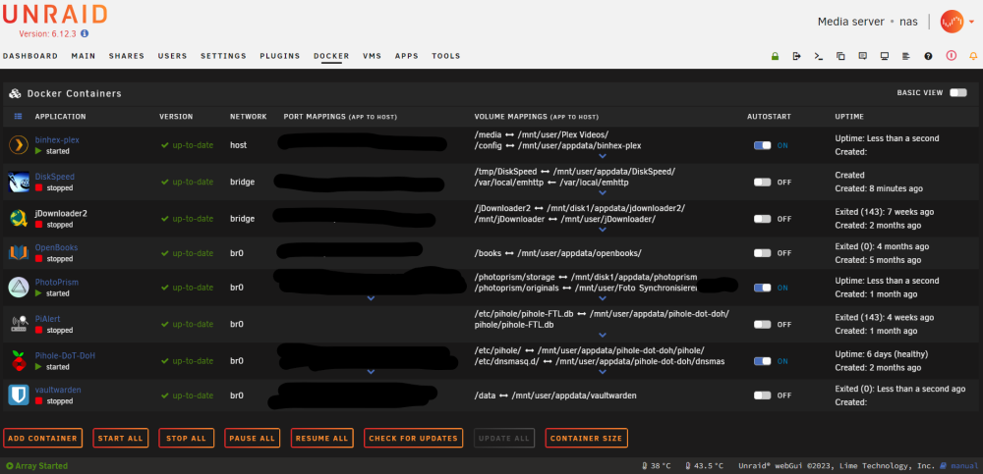
Task: Click the Pause All button
Action: pos(252,439)
